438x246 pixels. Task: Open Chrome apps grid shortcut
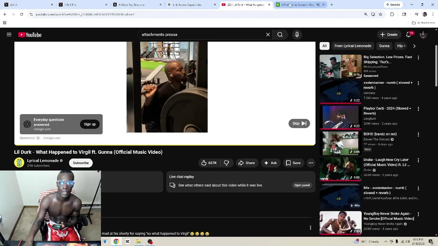coord(4,23)
